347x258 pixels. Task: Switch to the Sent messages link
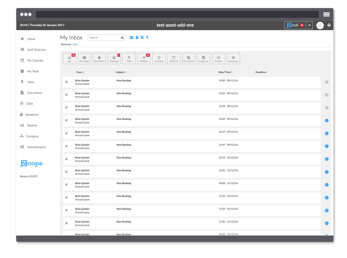click(x=75, y=44)
